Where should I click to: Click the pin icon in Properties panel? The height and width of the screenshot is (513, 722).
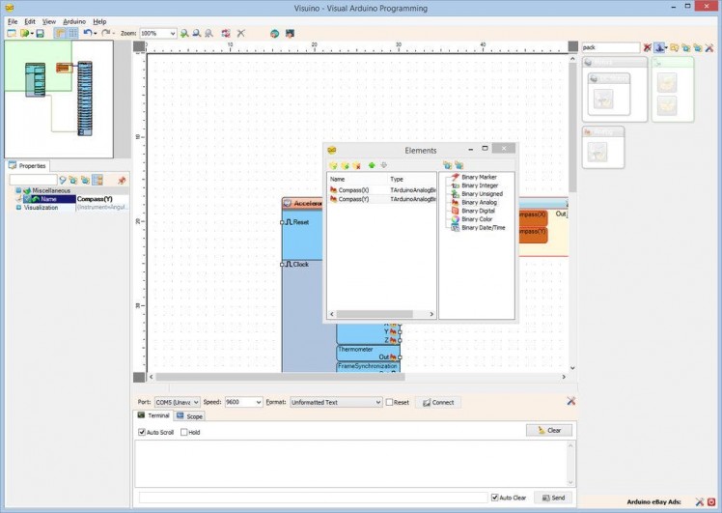(122, 181)
